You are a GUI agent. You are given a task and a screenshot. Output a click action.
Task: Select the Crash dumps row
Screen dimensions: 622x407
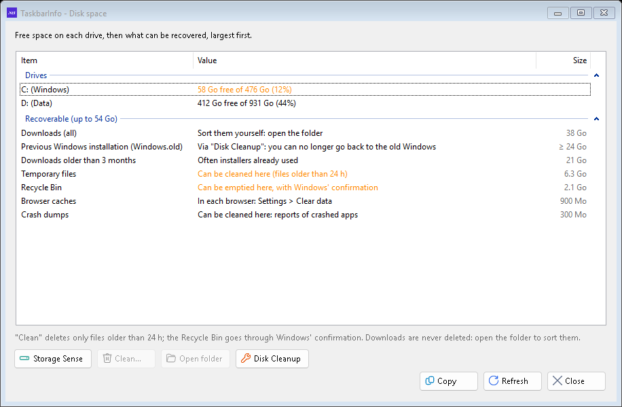point(305,215)
